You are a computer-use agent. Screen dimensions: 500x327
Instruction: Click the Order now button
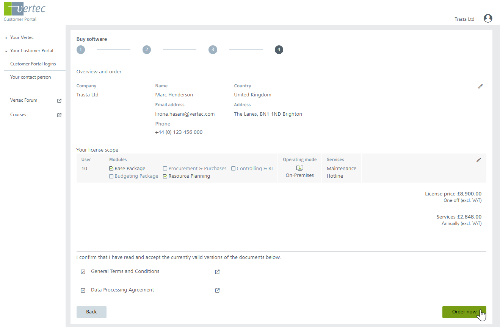click(464, 312)
